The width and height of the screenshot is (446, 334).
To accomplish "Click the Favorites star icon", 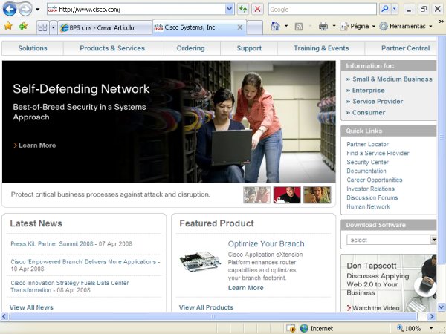I will 8,26.
